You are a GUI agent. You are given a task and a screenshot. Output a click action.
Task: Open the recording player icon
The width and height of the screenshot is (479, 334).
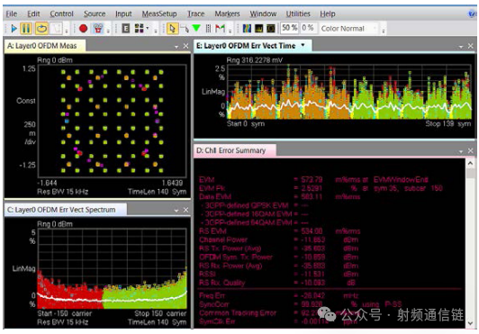point(98,29)
